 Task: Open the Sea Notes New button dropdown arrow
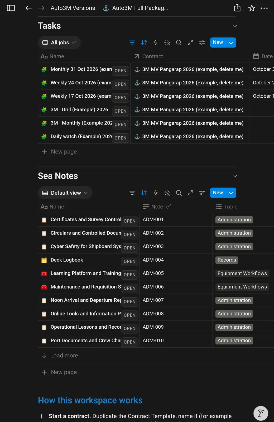231,193
